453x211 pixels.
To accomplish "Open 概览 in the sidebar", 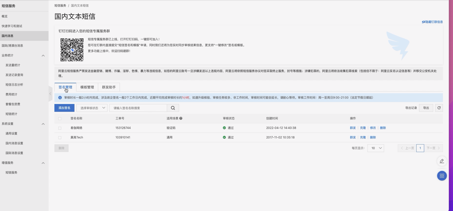I will pos(24,16).
